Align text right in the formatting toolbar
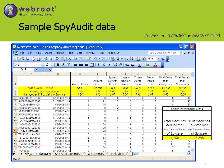Image resolution: width=224 pixels, height=168 pixels. coord(86,65)
